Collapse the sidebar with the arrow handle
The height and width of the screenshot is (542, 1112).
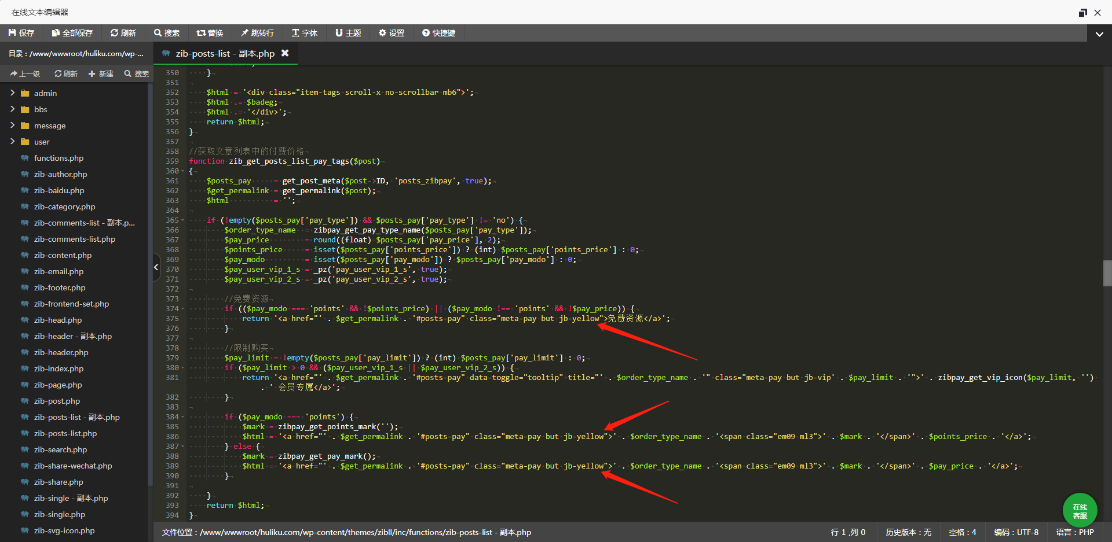[x=156, y=267]
